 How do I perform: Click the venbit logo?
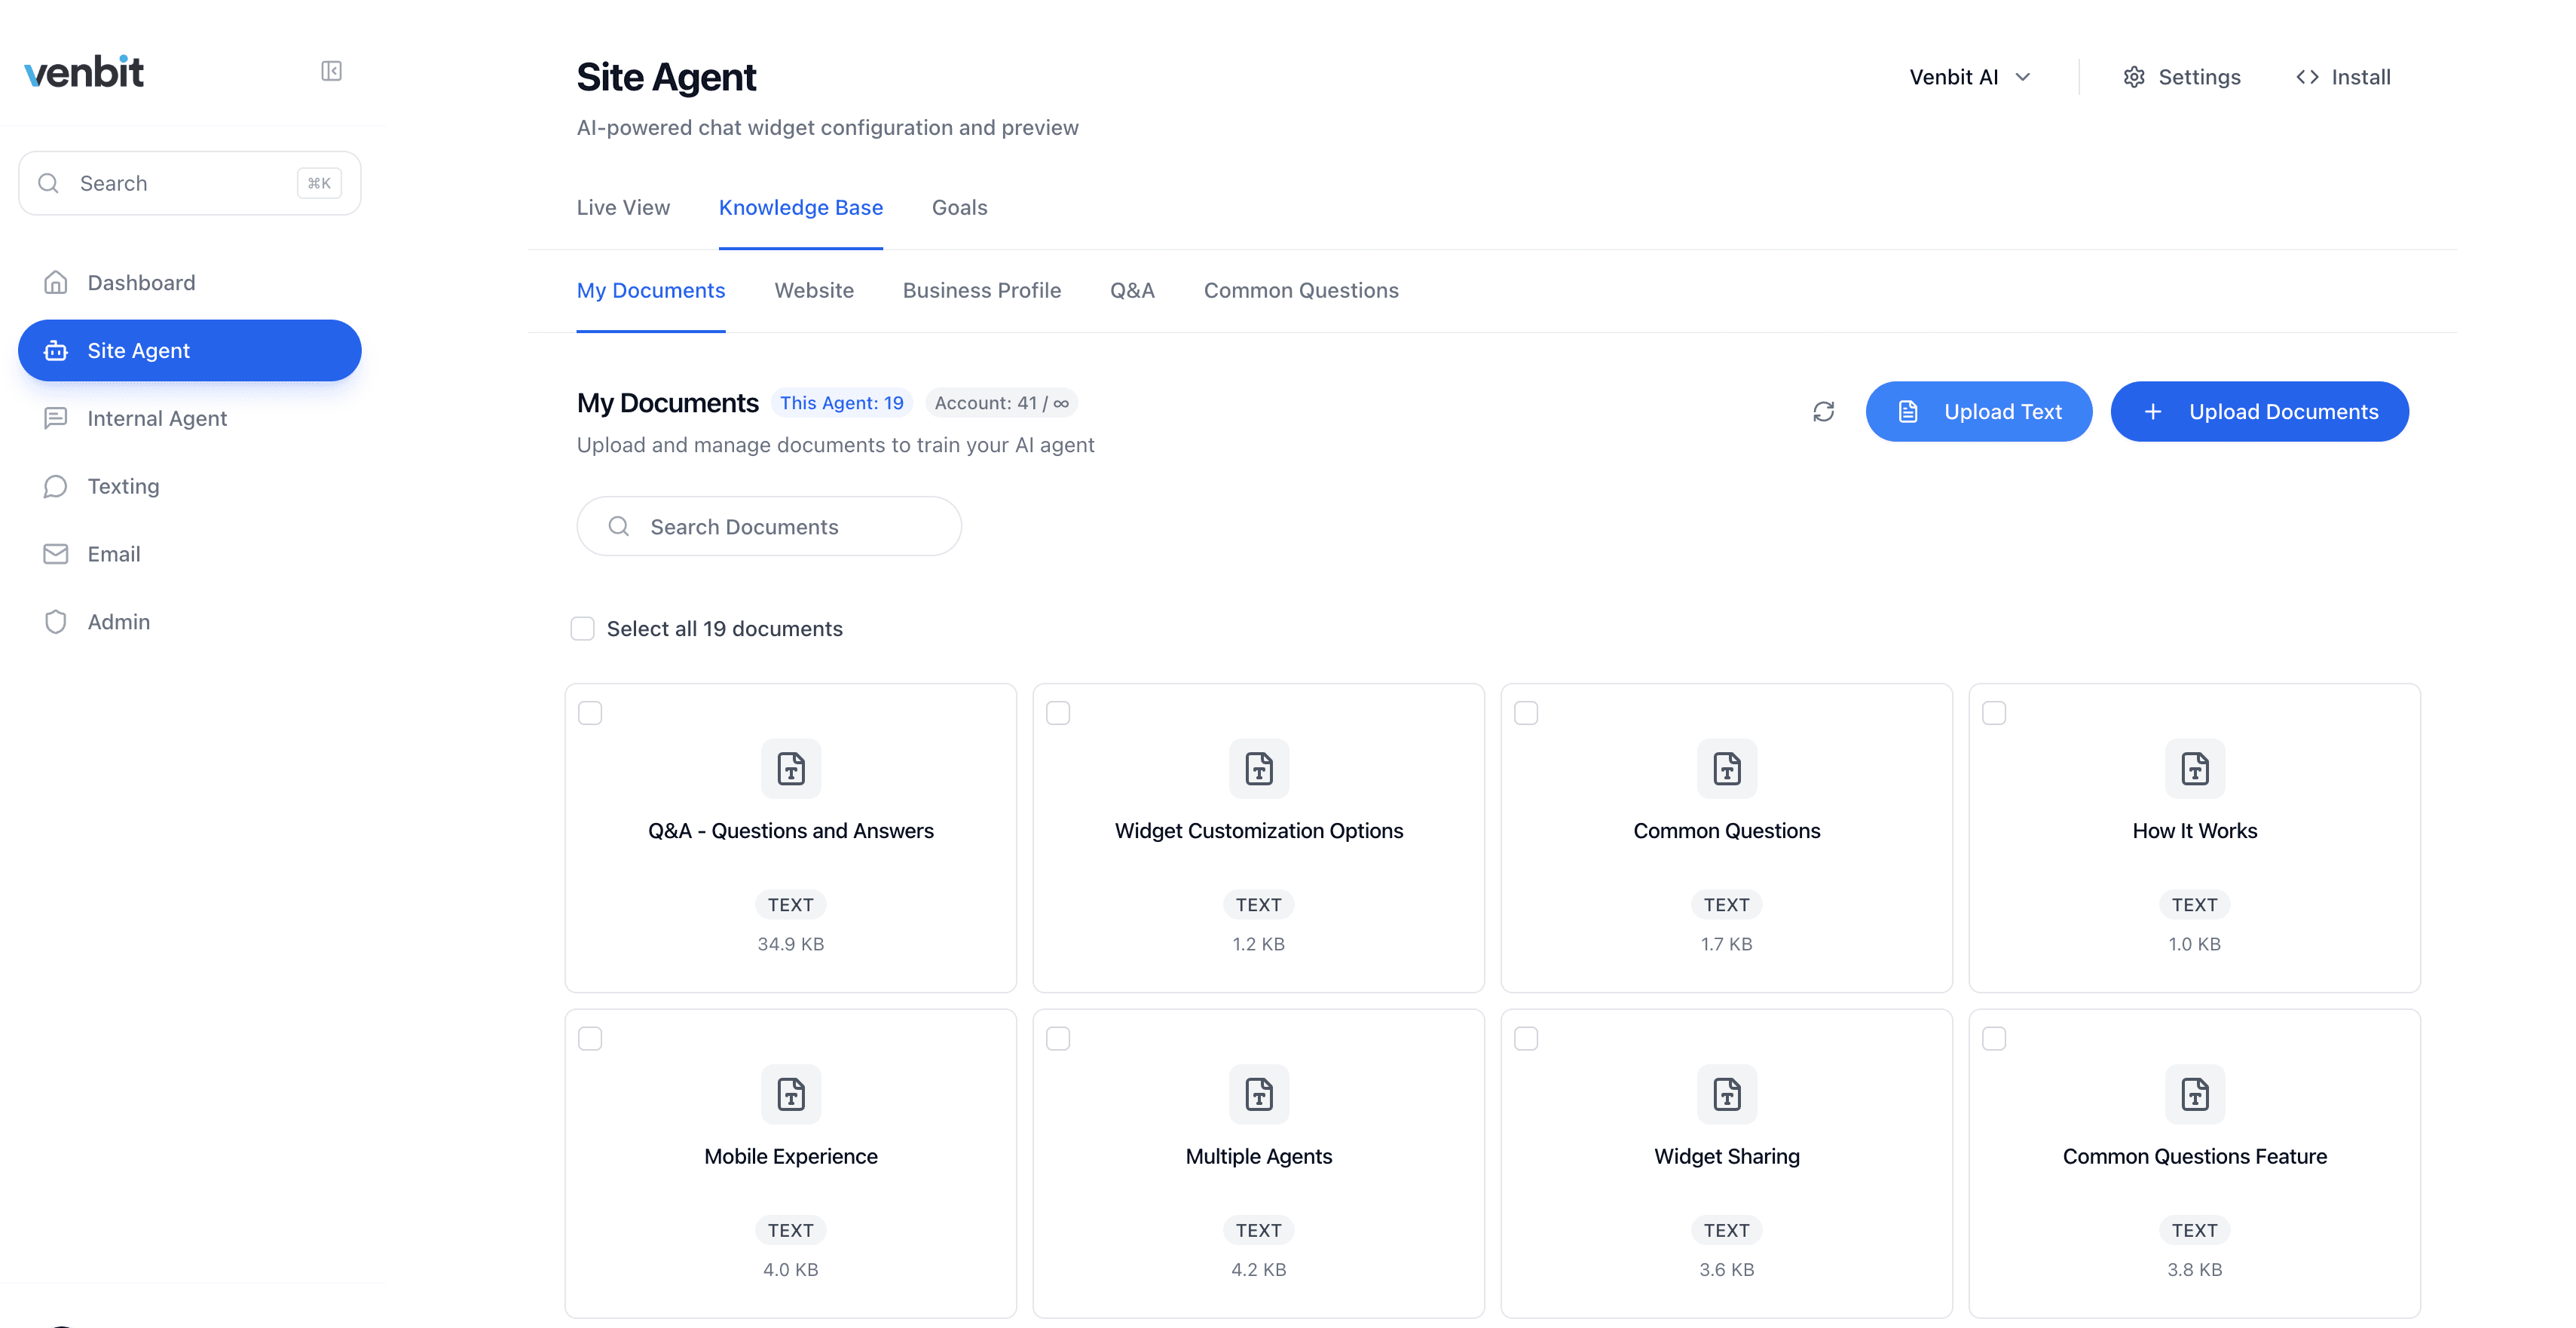click(x=84, y=72)
